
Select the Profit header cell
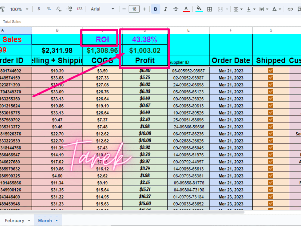pos(145,60)
